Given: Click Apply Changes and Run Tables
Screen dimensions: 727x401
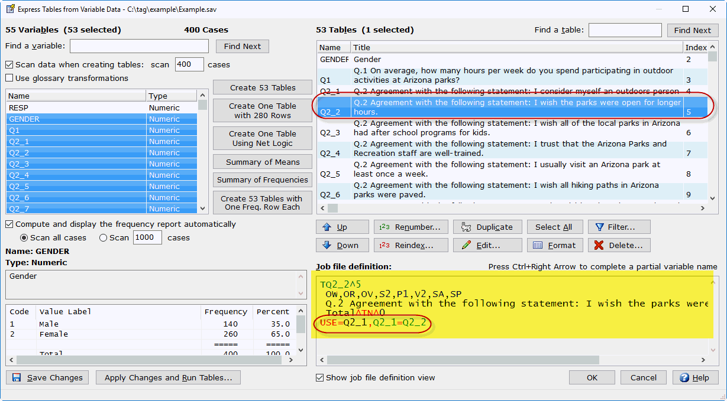Looking at the screenshot, I should point(169,377).
